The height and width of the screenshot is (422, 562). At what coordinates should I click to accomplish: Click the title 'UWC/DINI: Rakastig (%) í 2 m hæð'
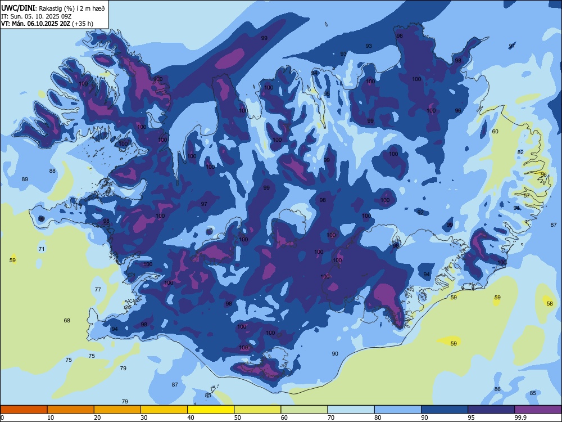click(x=53, y=8)
